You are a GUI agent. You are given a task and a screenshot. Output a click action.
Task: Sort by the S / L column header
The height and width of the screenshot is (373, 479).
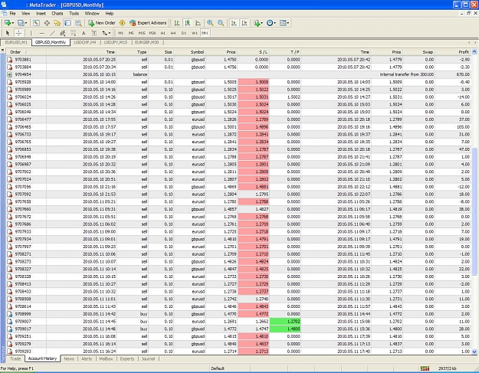pyautogui.click(x=254, y=52)
